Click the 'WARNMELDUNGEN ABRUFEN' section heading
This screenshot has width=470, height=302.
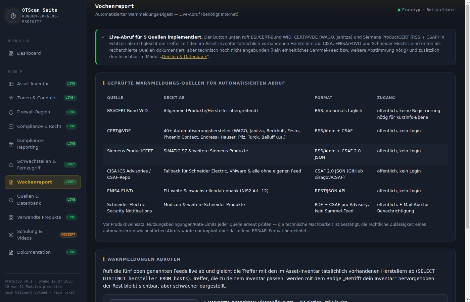click(144, 259)
